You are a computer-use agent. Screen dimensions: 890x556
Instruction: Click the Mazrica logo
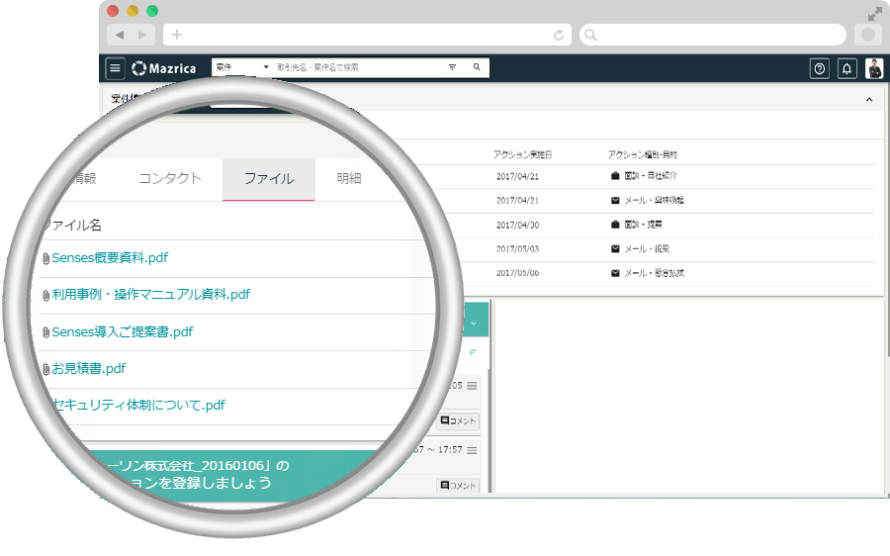click(x=164, y=68)
